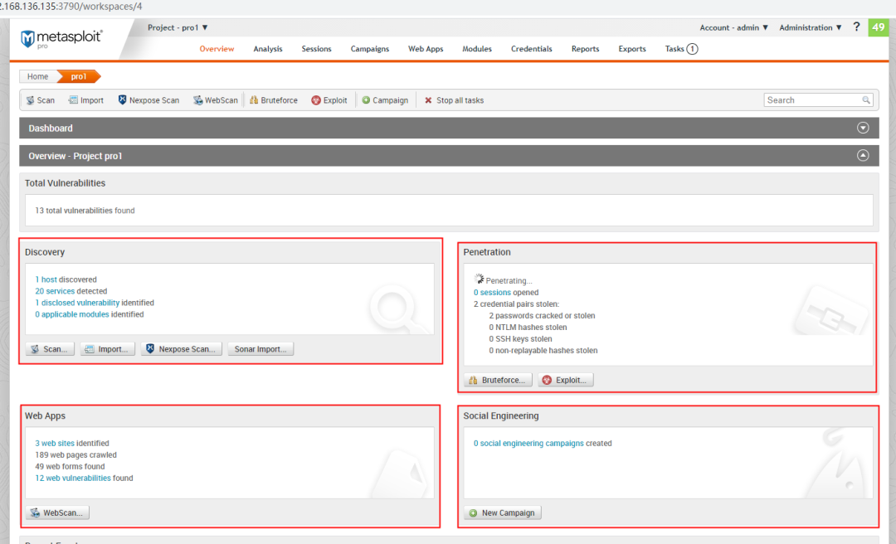Click the '13 total vulnerabilities found' text
Screen dimensions: 896x544
click(x=85, y=211)
